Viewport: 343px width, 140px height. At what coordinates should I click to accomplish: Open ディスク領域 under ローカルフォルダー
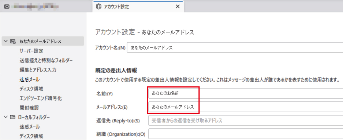31,136
